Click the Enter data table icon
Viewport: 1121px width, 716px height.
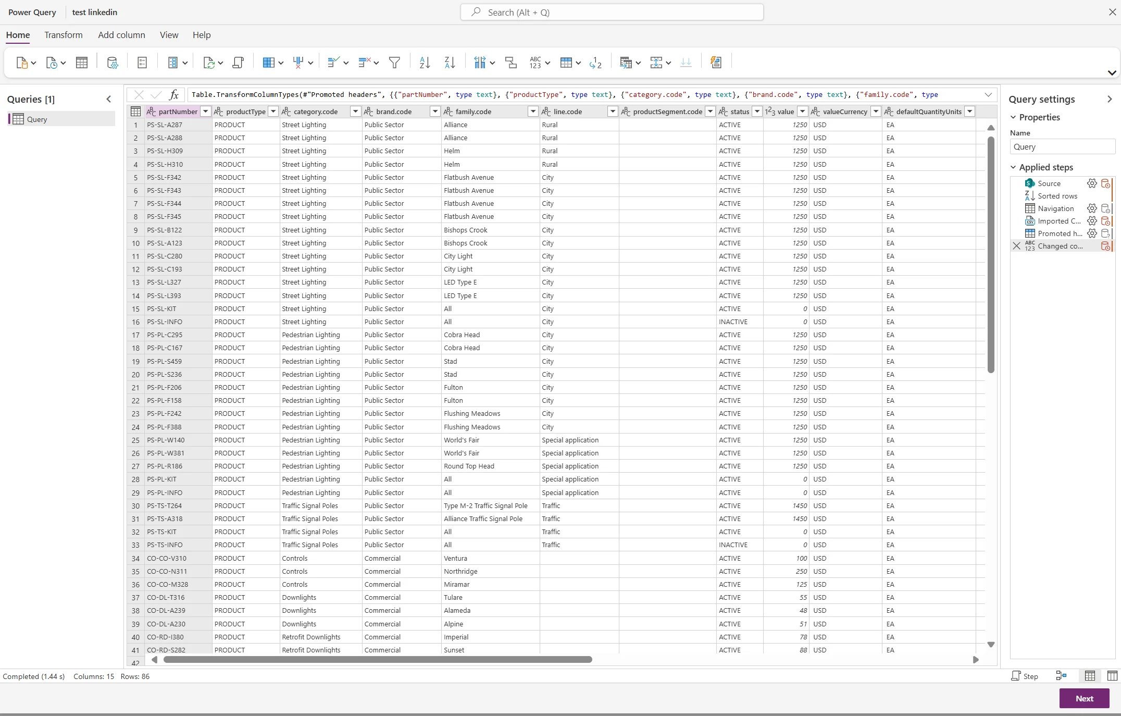pyautogui.click(x=82, y=63)
